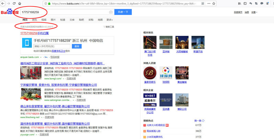Click the phone number segment input field
This screenshot has width=274, height=139.
click(52, 46)
